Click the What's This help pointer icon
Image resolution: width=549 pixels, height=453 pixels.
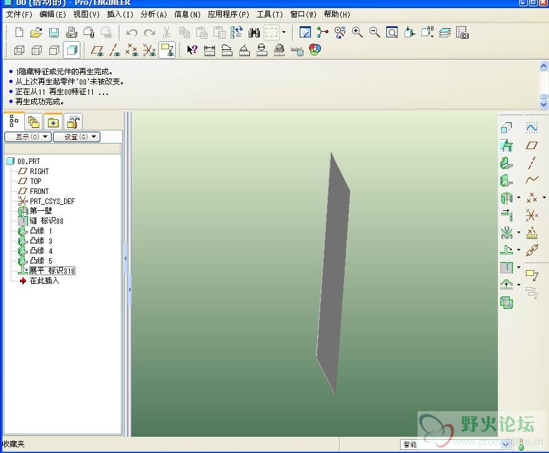192,50
